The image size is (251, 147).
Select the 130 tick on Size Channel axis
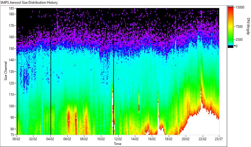11,71
